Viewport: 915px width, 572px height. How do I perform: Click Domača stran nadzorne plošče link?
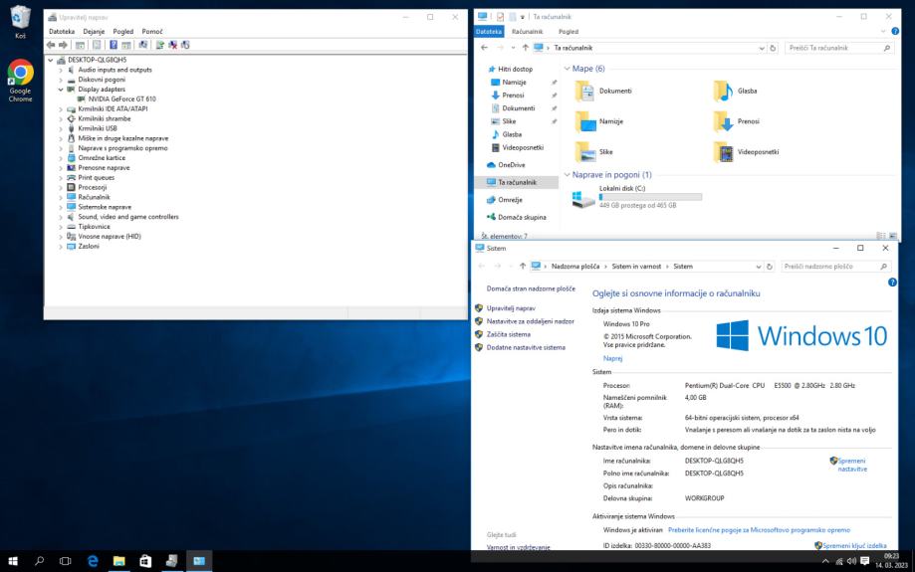click(531, 288)
